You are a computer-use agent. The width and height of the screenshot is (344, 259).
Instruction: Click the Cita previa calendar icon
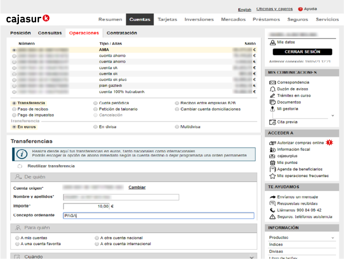[272, 122]
